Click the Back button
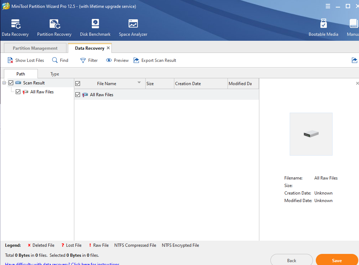 click(x=291, y=260)
